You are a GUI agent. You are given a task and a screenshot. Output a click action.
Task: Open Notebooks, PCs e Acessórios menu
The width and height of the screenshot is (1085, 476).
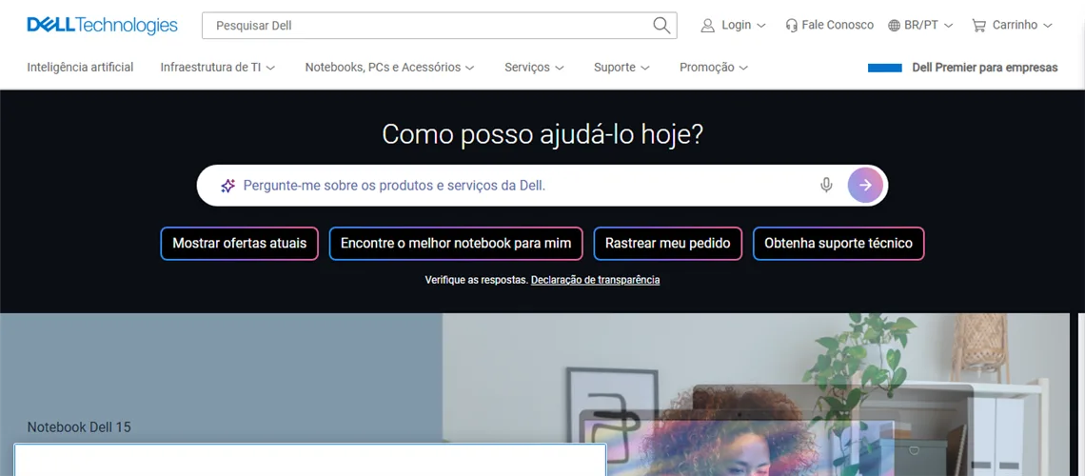pos(389,67)
